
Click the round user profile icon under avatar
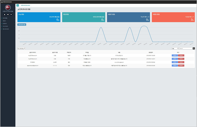point(5,15)
